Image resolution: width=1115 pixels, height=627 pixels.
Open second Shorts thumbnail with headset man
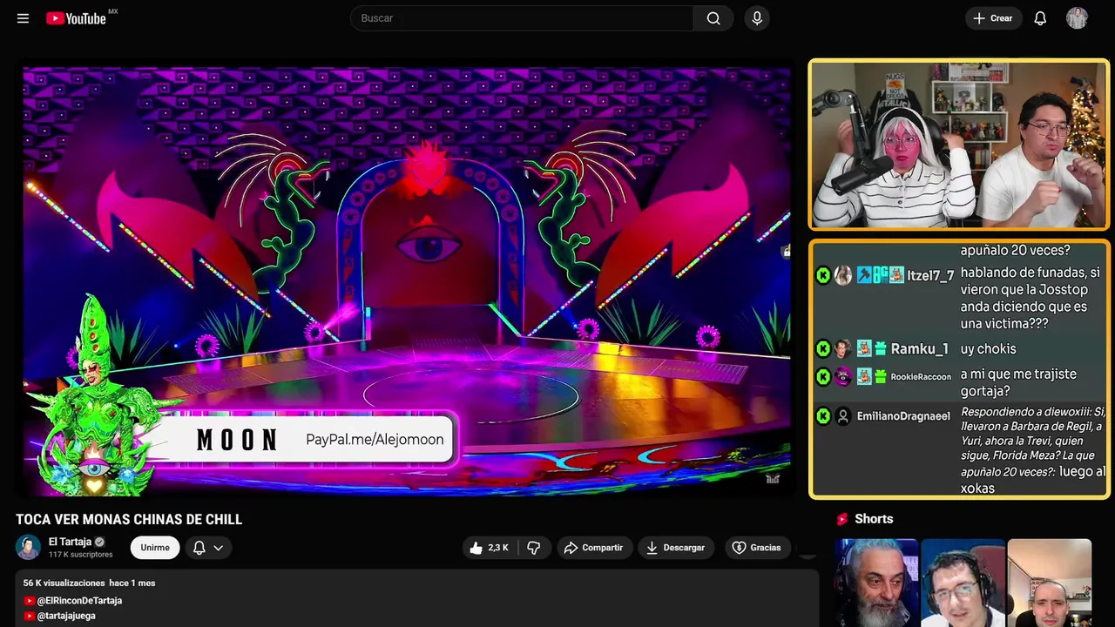pyautogui.click(x=963, y=583)
